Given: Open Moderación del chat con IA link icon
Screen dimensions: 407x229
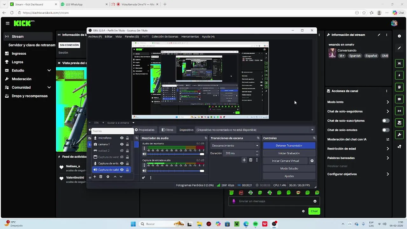Looking at the screenshot, I should point(388,139).
